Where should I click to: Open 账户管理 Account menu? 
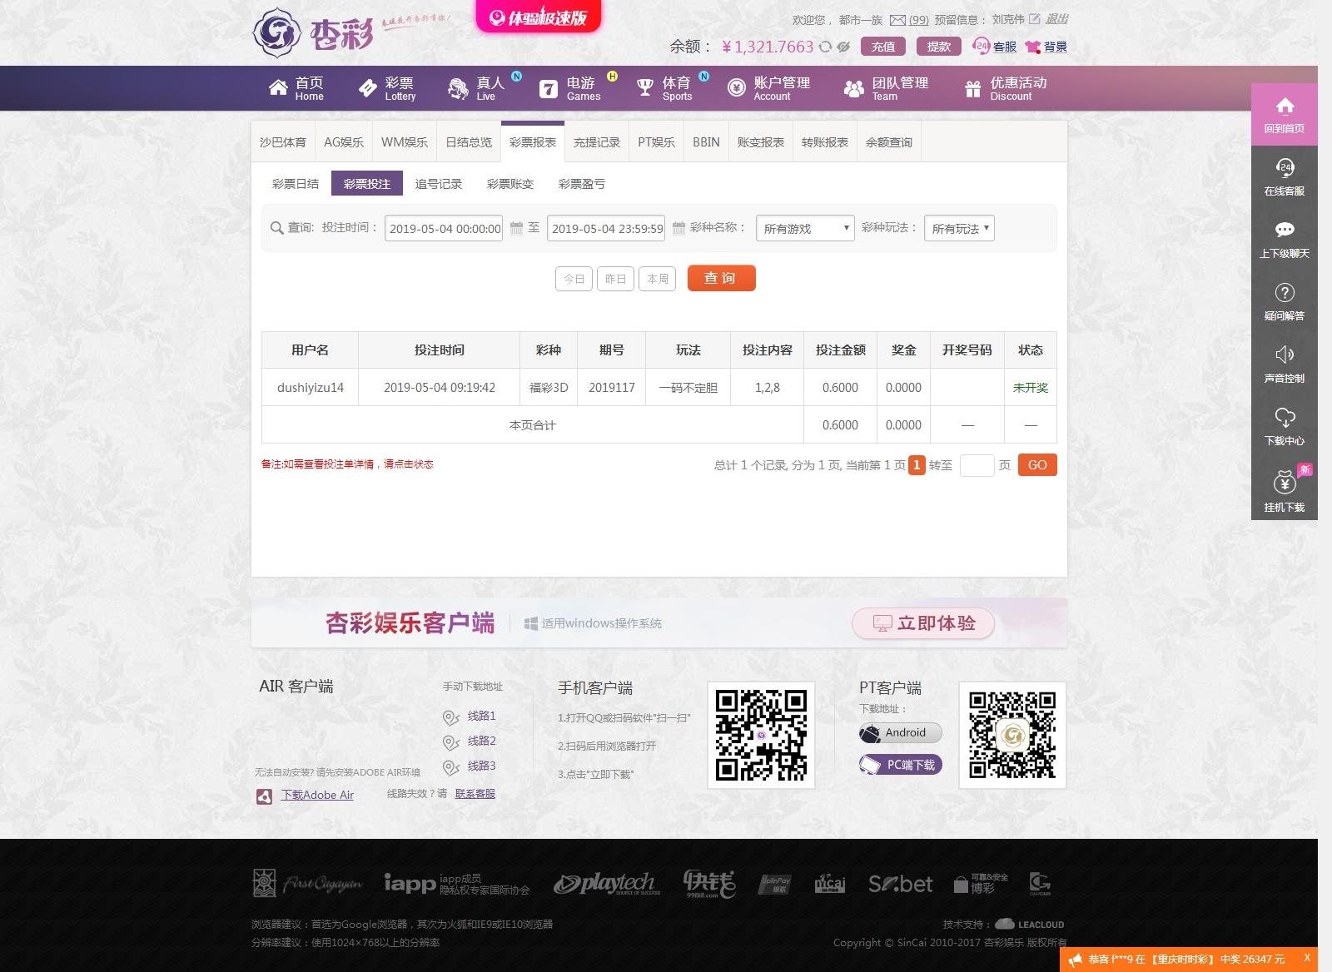click(768, 88)
